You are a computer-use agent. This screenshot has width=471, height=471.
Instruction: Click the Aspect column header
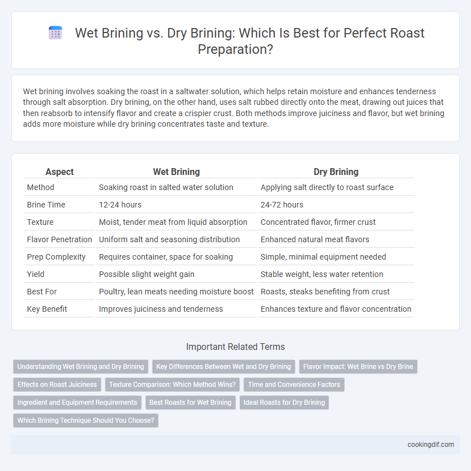(59, 172)
